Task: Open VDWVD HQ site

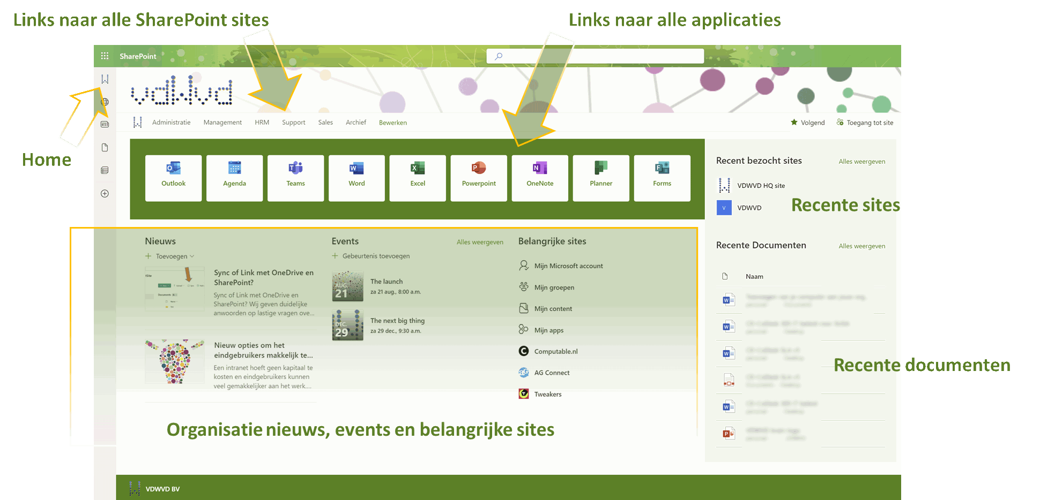Action: tap(761, 186)
